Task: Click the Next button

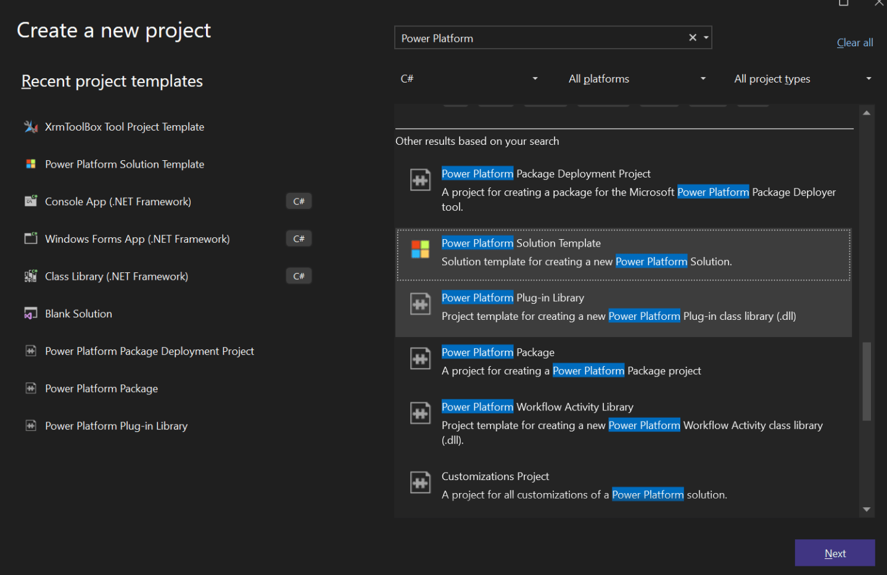Action: [x=835, y=553]
